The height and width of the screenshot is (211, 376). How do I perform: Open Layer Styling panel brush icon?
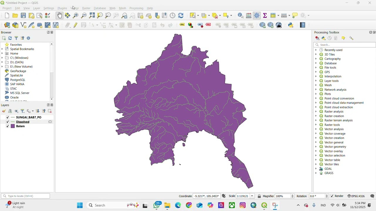pyautogui.click(x=4, y=111)
